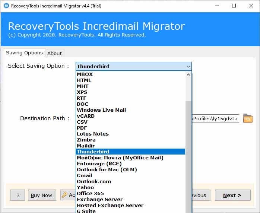Open the Select Saving Option combo box
The height and width of the screenshot is (213, 260).
[134, 66]
